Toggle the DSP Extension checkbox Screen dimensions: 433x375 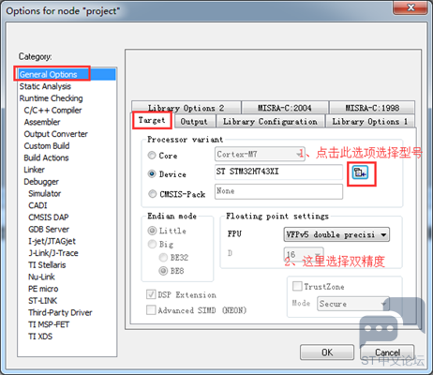pyautogui.click(x=151, y=294)
